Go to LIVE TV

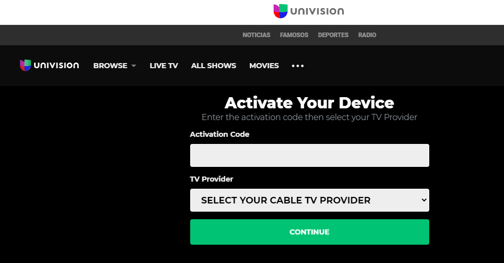click(x=164, y=66)
